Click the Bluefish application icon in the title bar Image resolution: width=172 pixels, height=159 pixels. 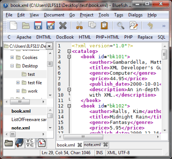click(x=6, y=5)
